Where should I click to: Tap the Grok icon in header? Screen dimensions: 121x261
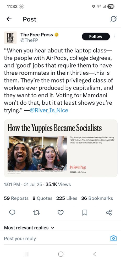(x=113, y=19)
